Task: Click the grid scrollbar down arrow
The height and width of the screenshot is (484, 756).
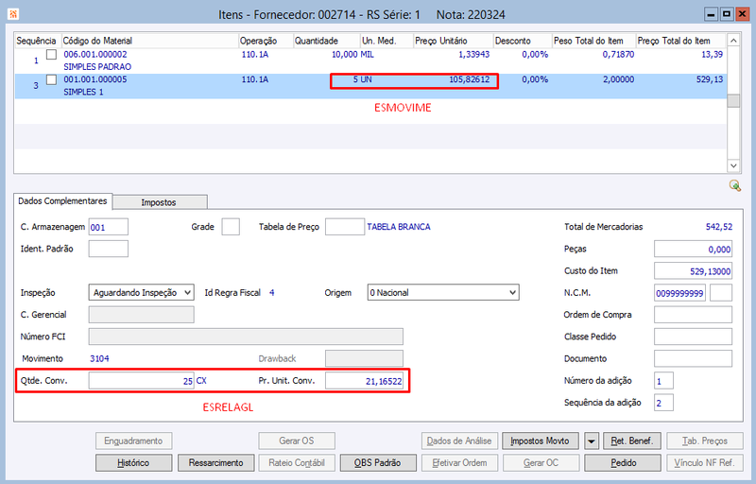Action: point(733,165)
